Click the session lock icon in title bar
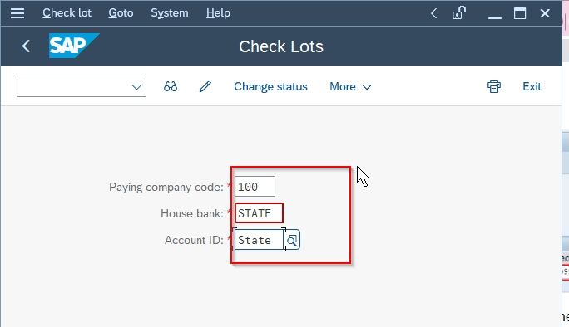 coord(458,13)
